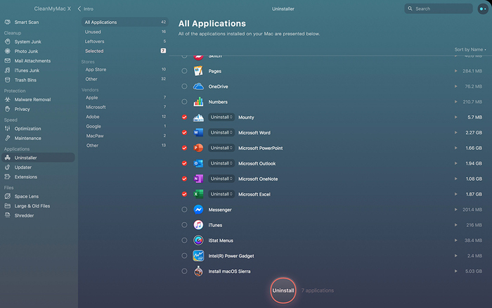This screenshot has height=308, width=492.
Task: Go back to Intro
Action: (x=85, y=8)
